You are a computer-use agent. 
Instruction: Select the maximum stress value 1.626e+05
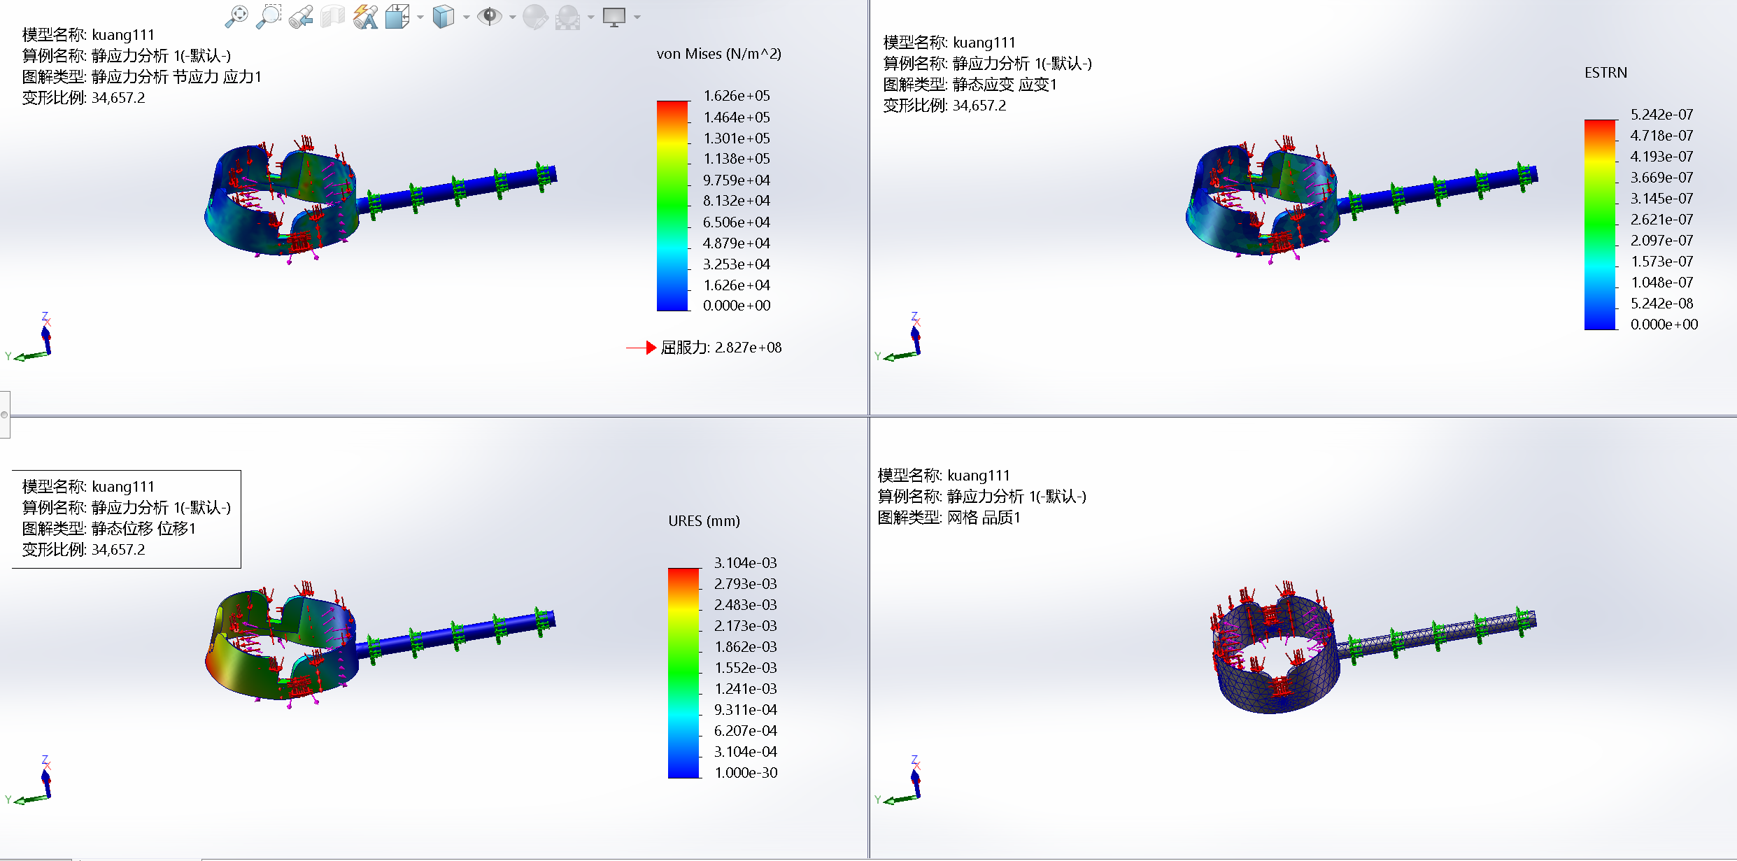coord(737,96)
